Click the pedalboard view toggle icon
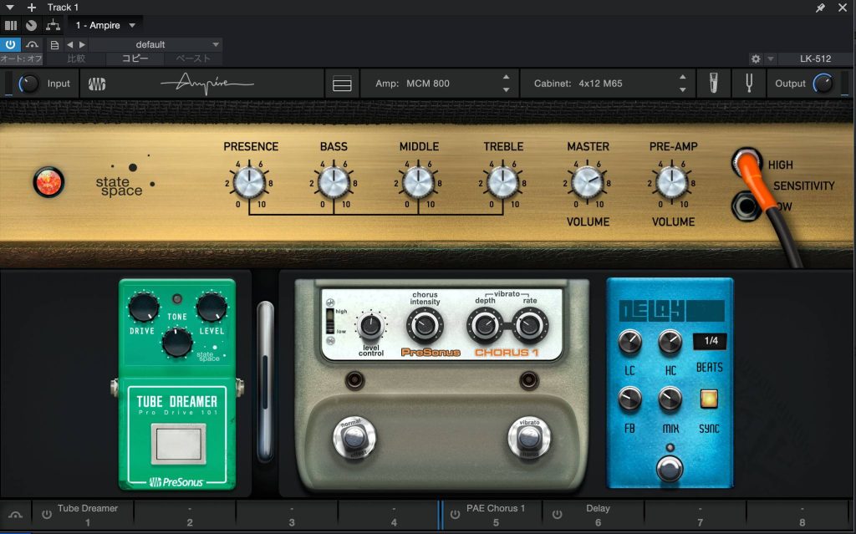The height and width of the screenshot is (534, 856). (342, 84)
